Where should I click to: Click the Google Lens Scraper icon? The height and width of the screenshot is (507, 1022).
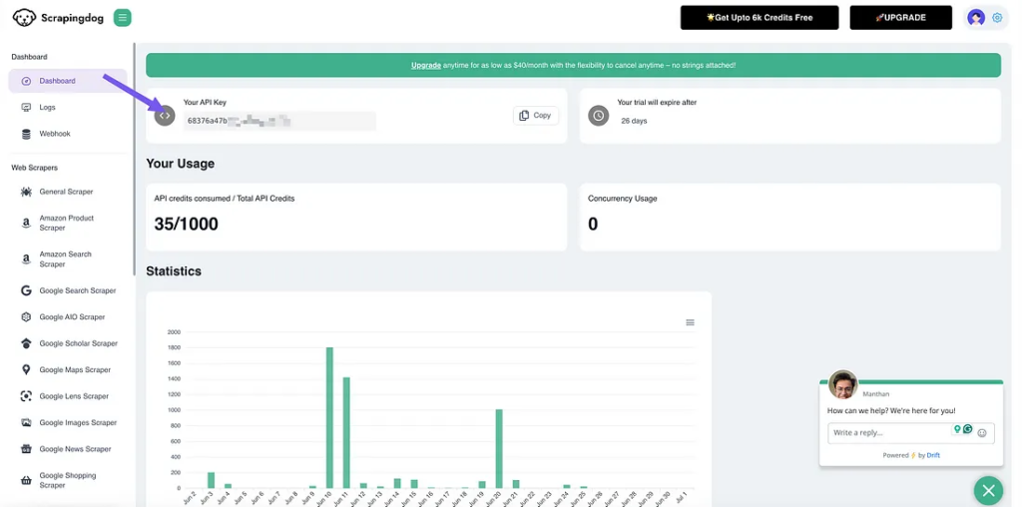pyautogui.click(x=26, y=396)
